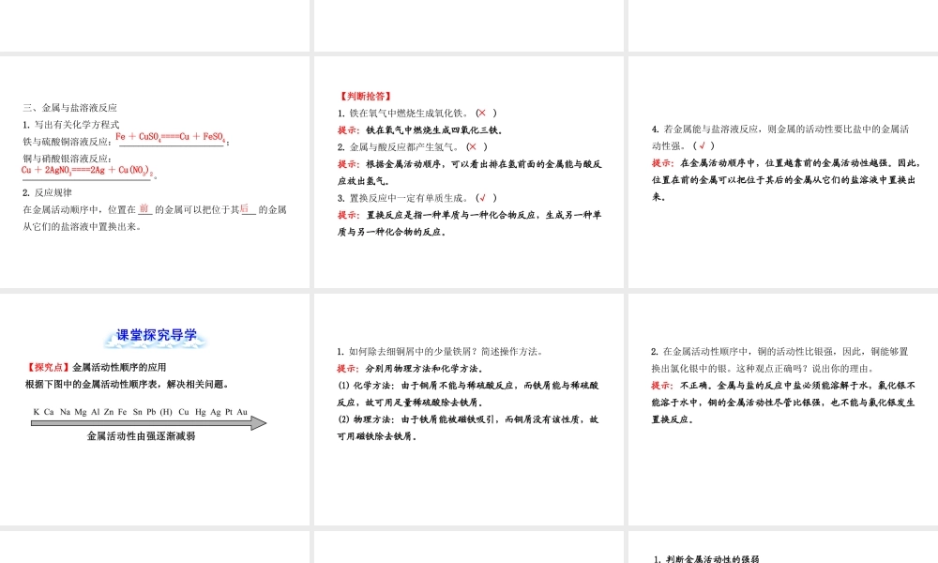
Task: Click the line (1) 化学方法
Action: coord(468,394)
